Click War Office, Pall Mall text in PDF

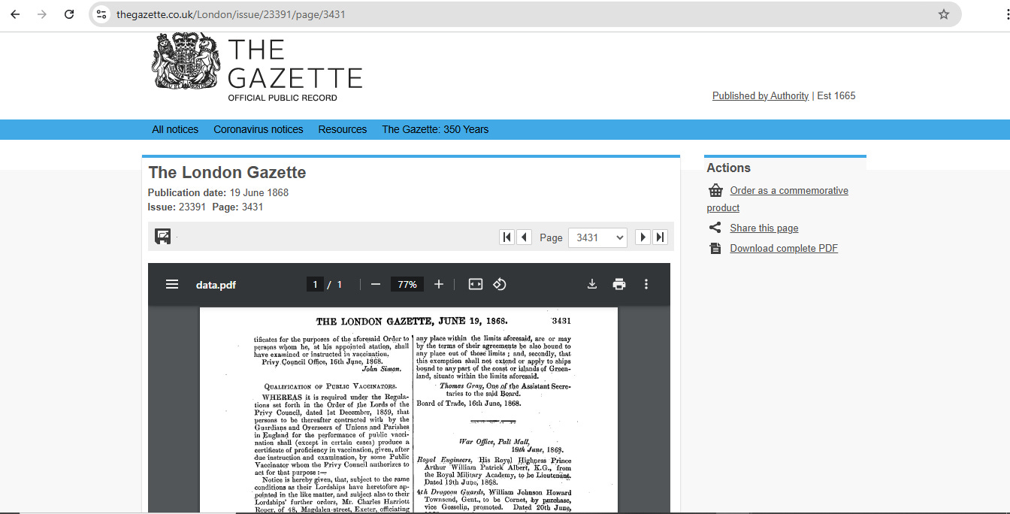[x=494, y=441]
